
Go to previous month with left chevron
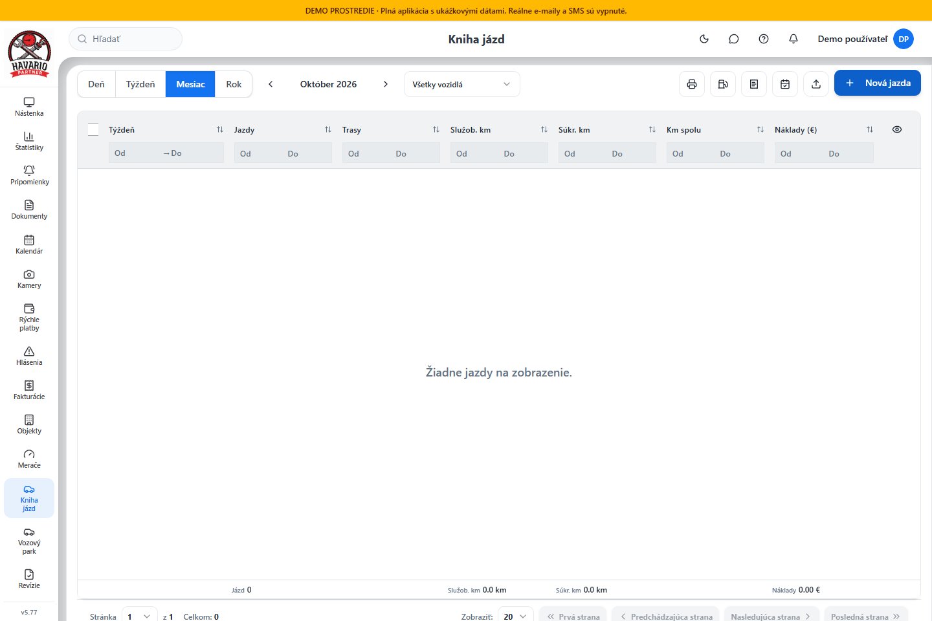(271, 84)
